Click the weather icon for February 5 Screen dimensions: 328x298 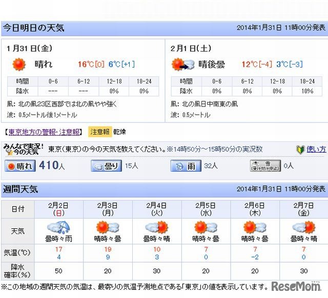[x=206, y=227]
